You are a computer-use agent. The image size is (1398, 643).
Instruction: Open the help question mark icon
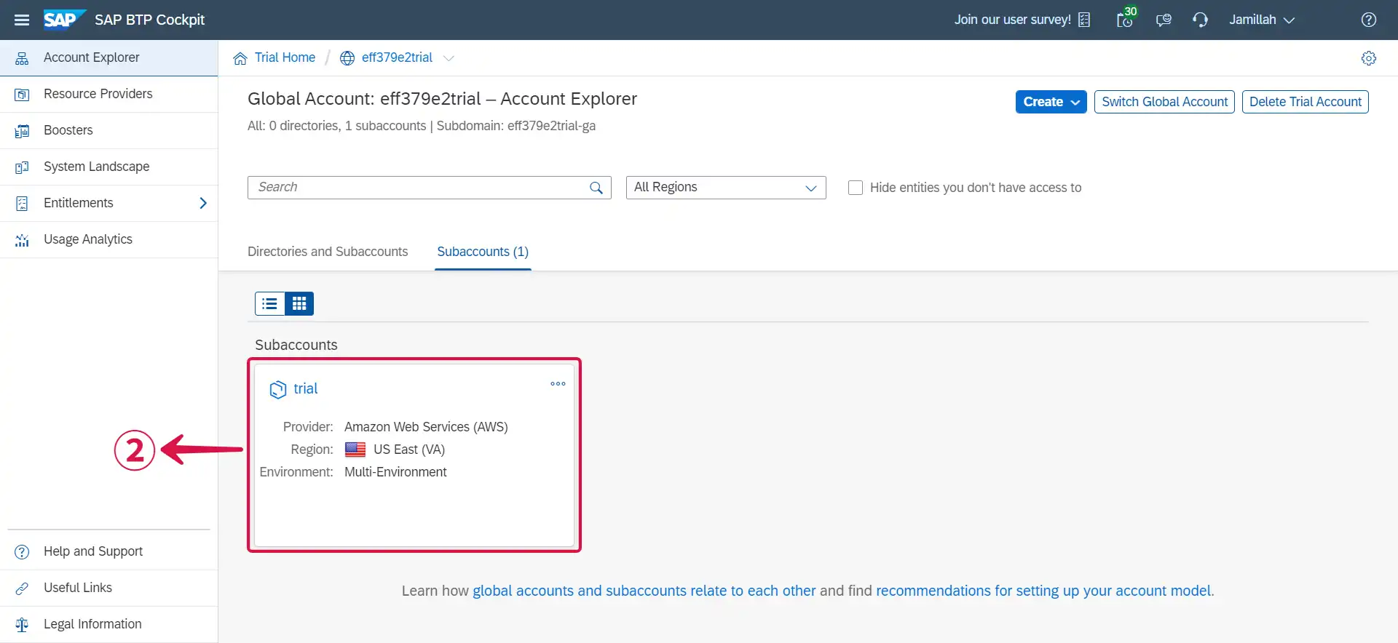pos(1369,20)
